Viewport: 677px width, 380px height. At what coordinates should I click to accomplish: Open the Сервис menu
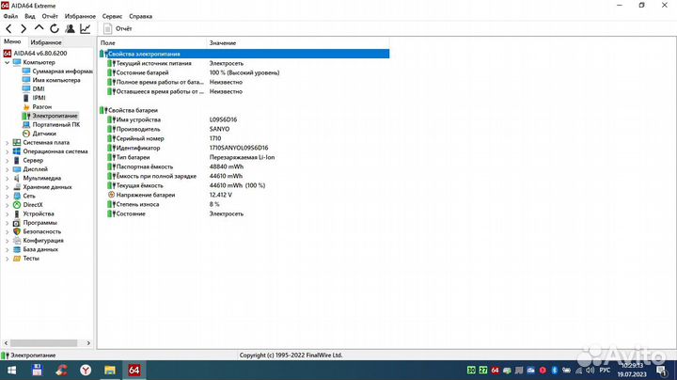coord(112,16)
